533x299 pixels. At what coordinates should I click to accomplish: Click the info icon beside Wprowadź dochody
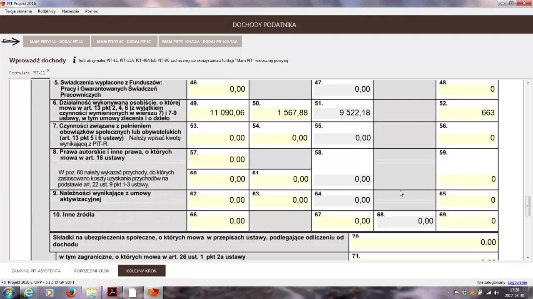tap(74, 60)
